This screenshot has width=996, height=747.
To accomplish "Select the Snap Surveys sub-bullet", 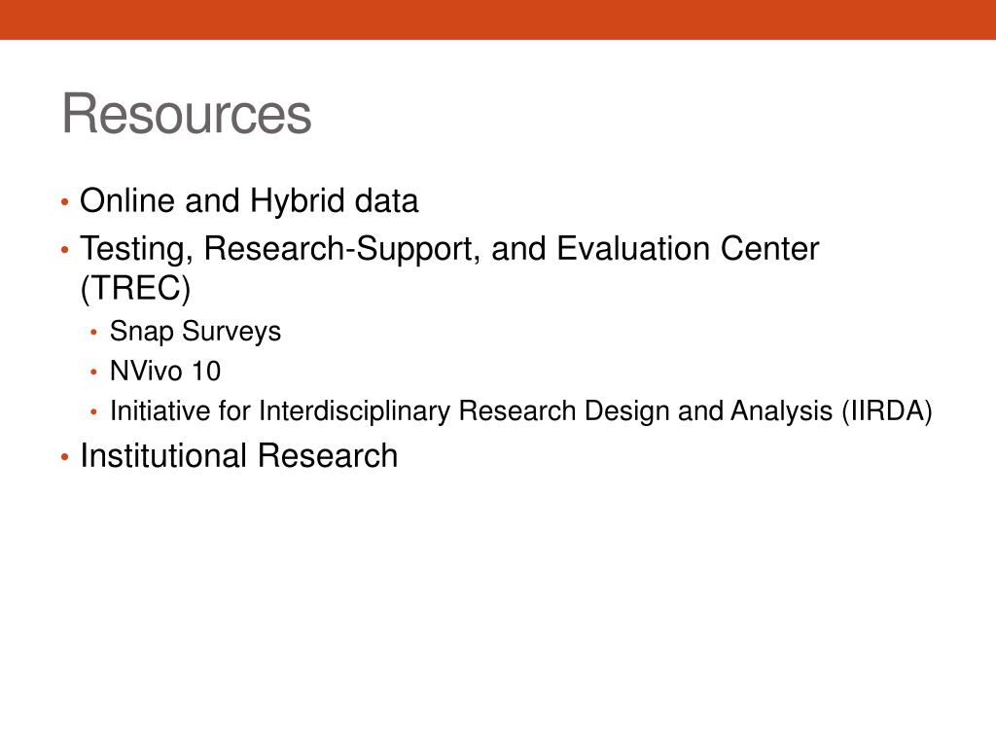I will (196, 332).
